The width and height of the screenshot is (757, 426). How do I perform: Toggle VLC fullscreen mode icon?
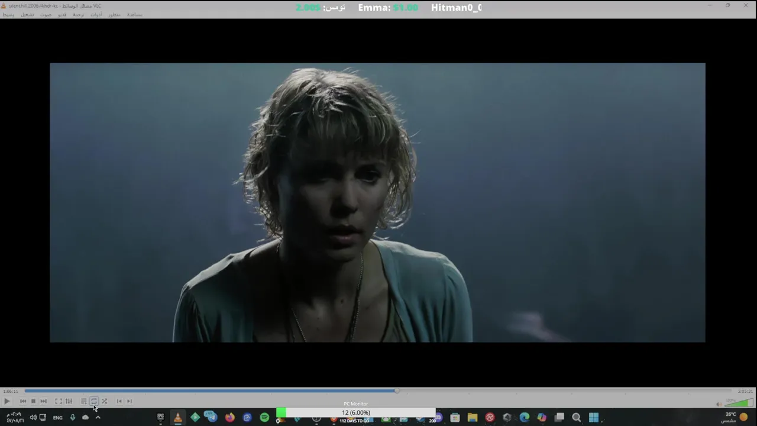(x=59, y=401)
